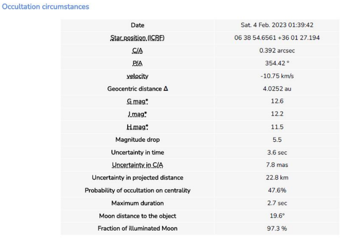Click the 47.6% probability value
This screenshot has height=238, width=342.
coord(277,191)
